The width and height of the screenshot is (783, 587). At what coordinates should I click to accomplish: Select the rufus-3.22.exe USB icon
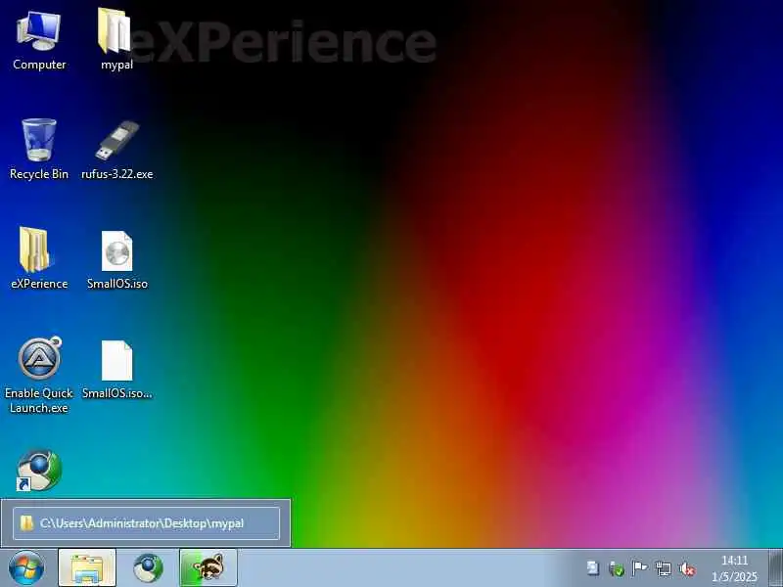117,140
